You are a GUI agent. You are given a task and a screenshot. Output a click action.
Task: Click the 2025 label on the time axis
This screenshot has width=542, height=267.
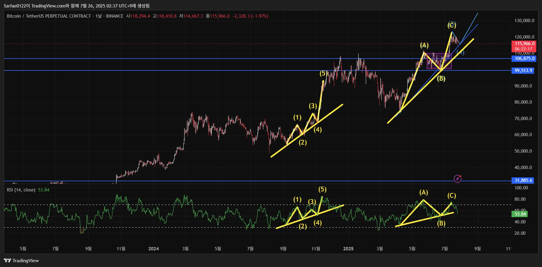tap(348, 249)
